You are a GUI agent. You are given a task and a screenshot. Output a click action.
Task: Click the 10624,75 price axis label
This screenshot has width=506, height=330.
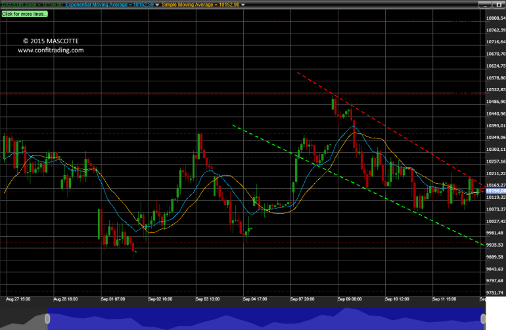click(496, 66)
